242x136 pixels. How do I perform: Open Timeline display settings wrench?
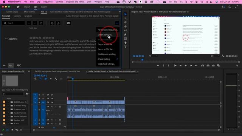click(x=56, y=79)
